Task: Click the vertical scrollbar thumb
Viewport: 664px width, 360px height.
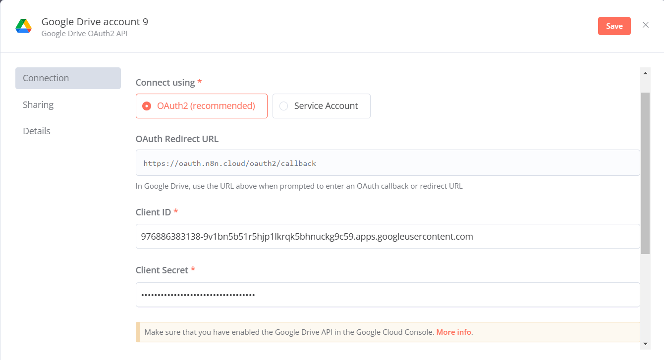Action: pos(645,173)
